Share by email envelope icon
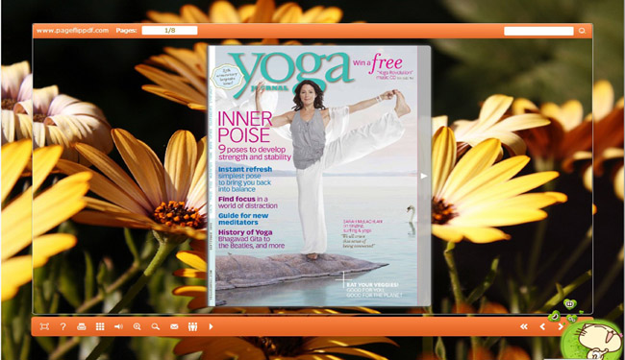This screenshot has height=360, width=625. [174, 326]
